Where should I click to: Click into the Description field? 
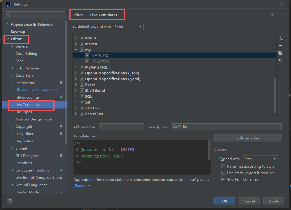click(226, 127)
